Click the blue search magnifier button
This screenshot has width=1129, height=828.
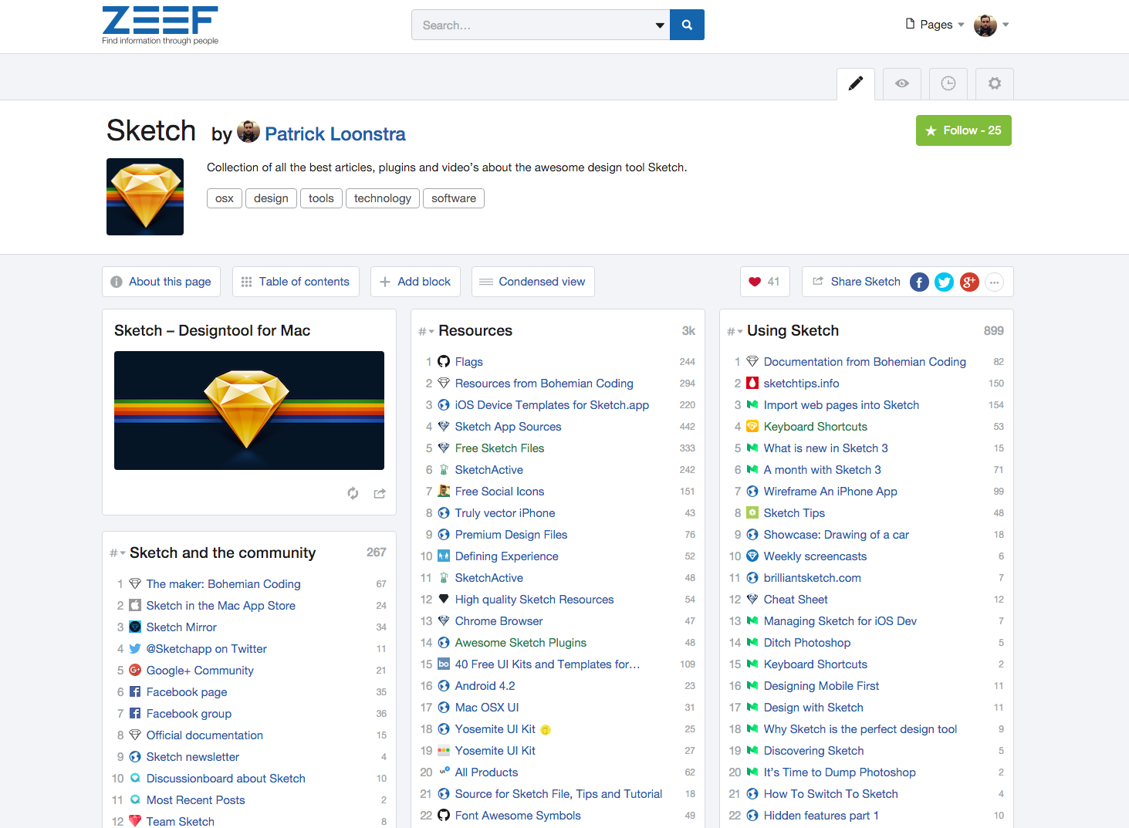click(687, 25)
